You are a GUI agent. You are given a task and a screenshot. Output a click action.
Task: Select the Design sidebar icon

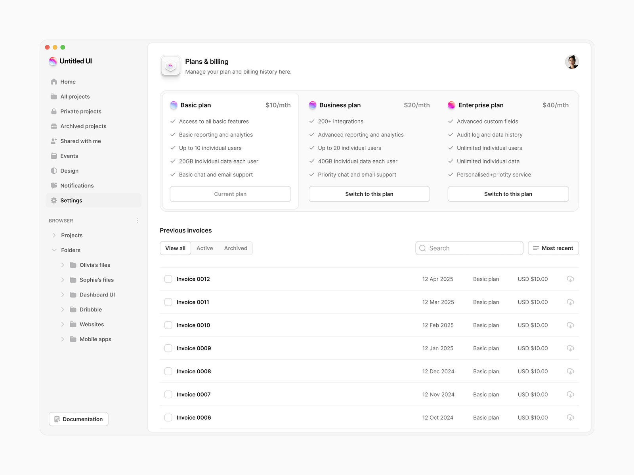53,171
